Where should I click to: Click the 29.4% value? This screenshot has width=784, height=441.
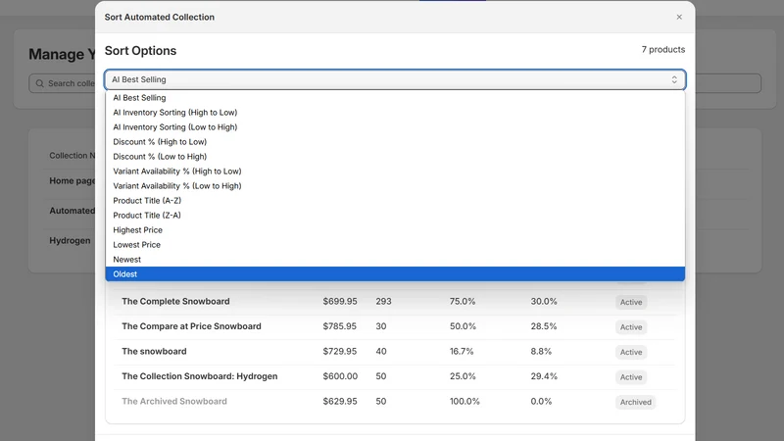[x=544, y=376]
